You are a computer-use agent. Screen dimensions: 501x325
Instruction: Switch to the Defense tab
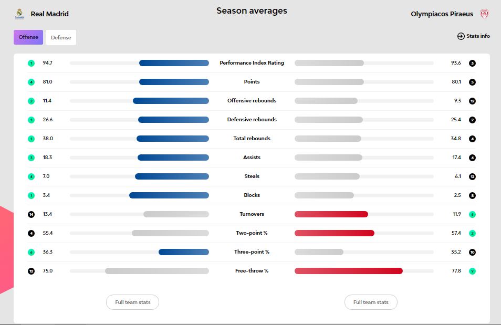61,37
